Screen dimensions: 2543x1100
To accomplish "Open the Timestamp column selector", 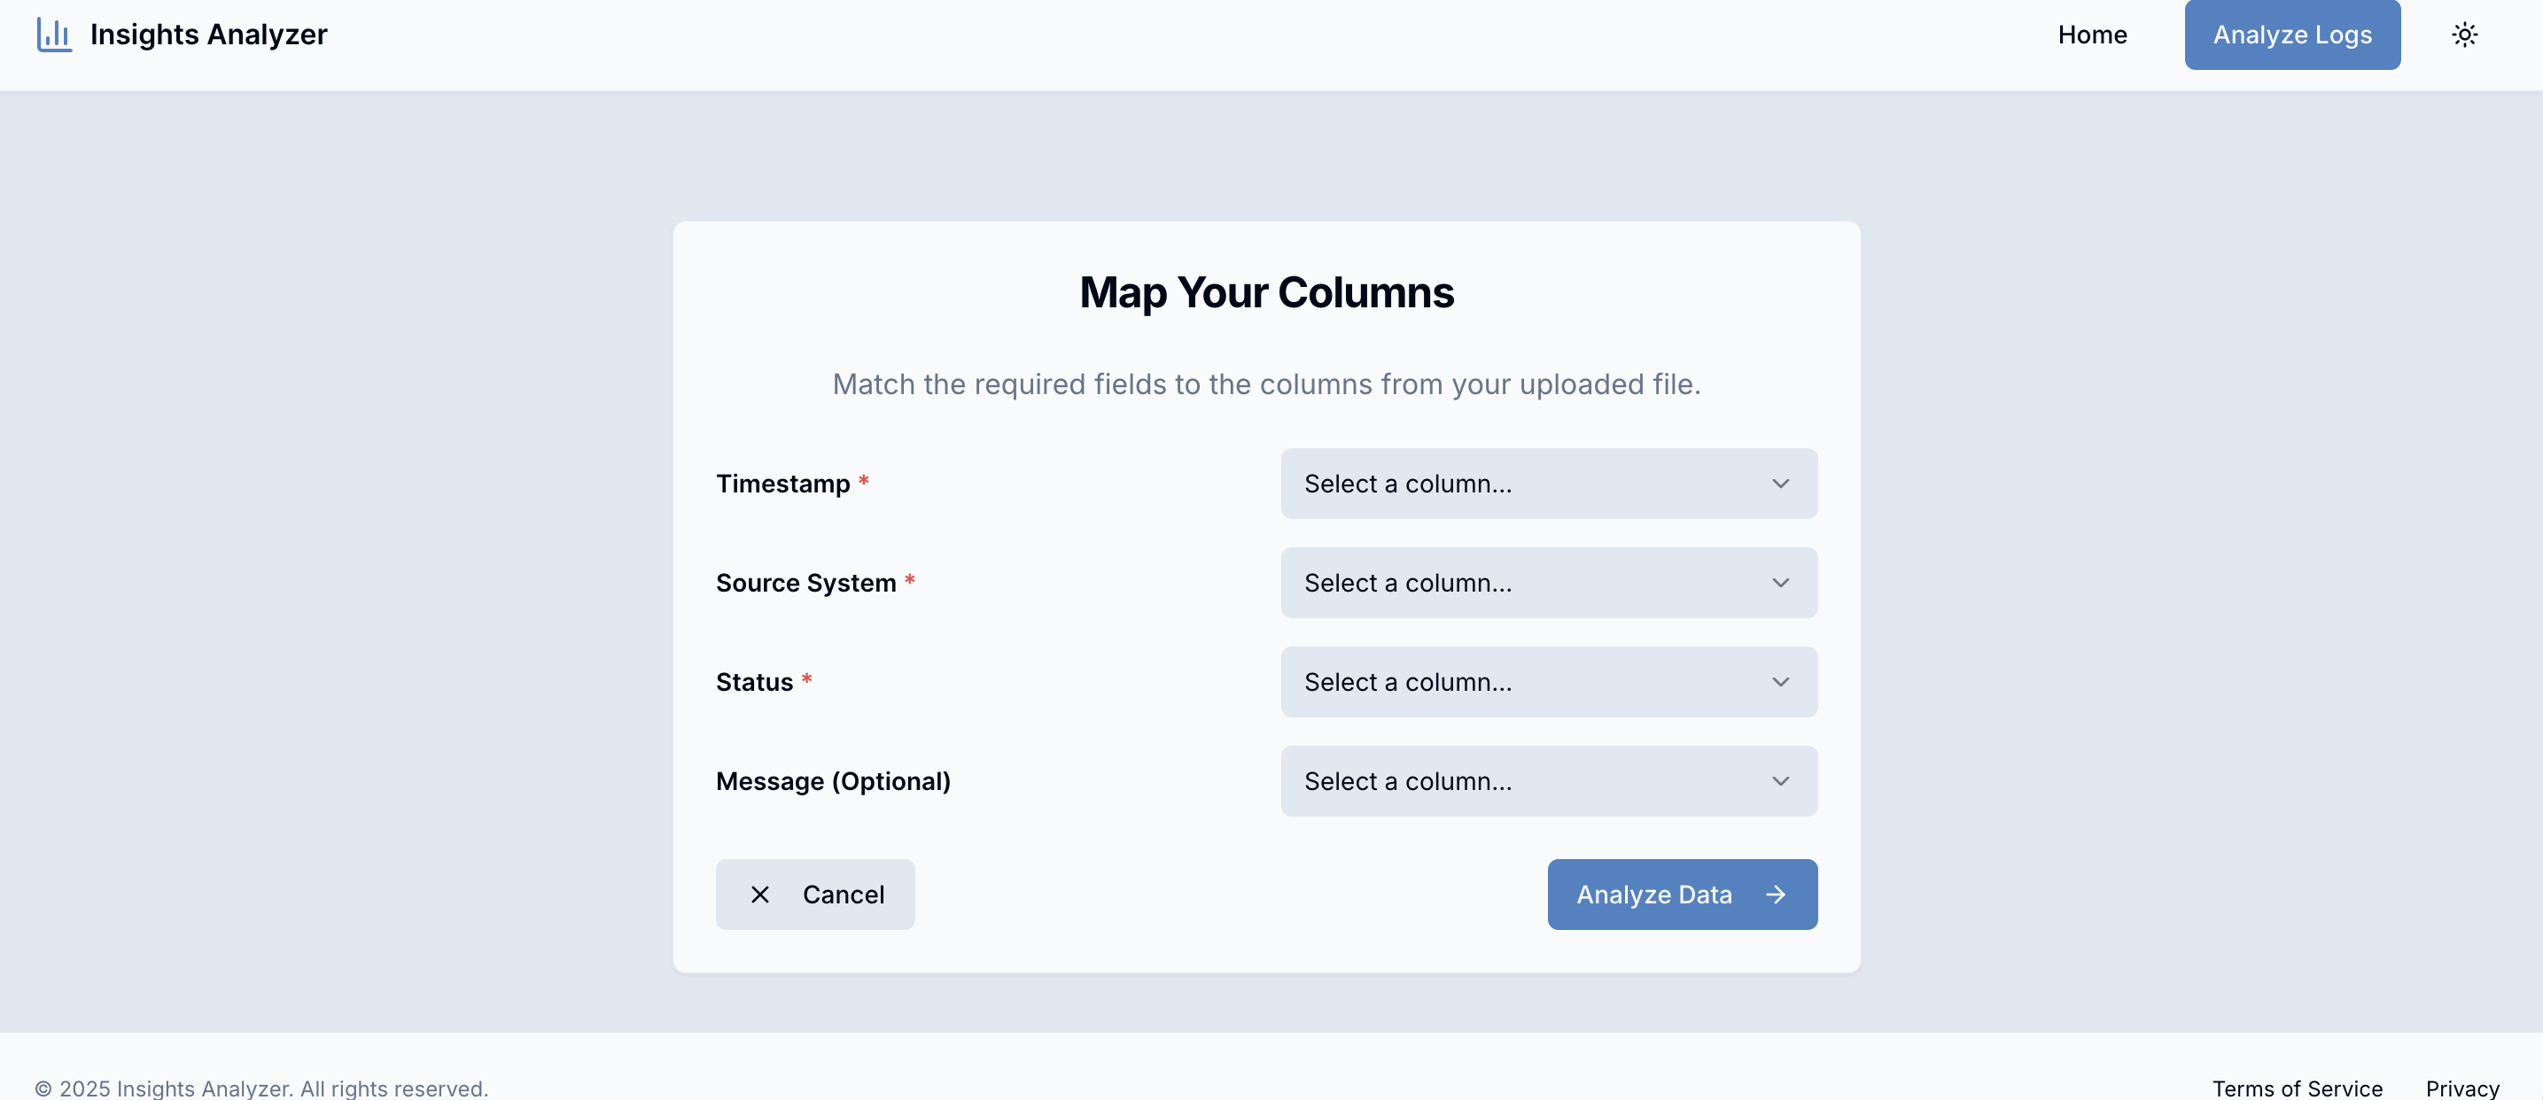I will coord(1548,484).
